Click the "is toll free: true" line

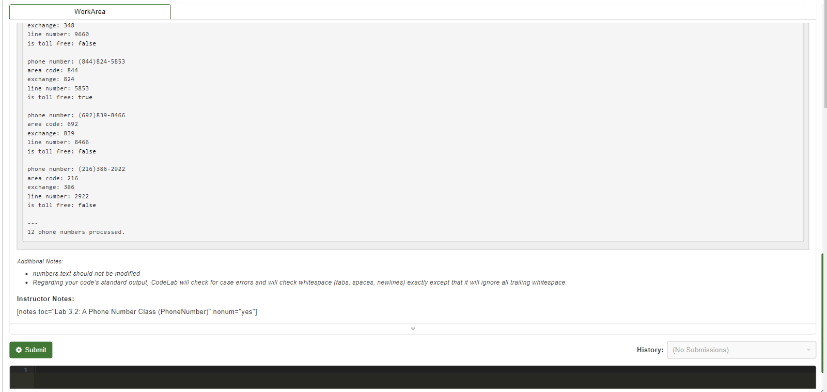pyautogui.click(x=60, y=97)
